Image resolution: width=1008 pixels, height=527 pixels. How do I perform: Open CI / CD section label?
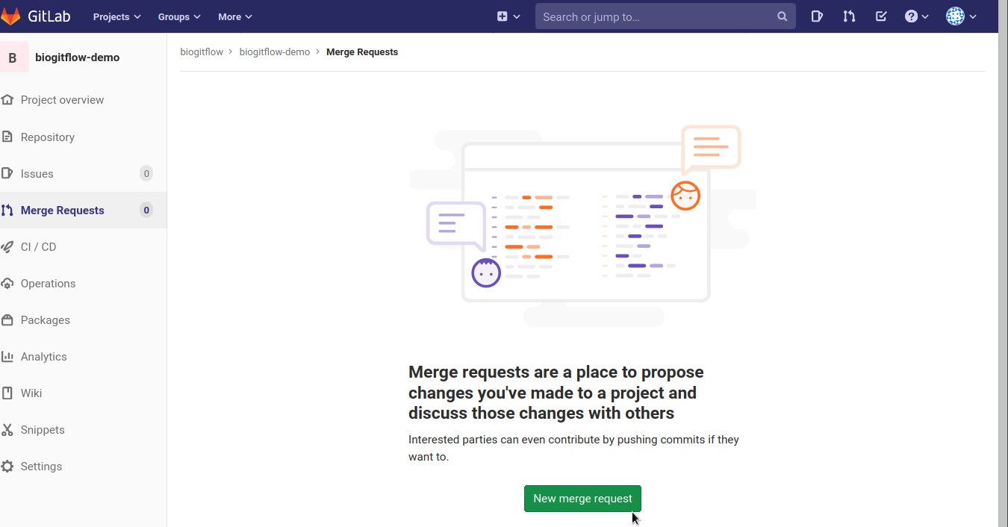coord(39,247)
